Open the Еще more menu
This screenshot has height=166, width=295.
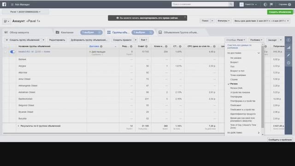click(x=144, y=40)
